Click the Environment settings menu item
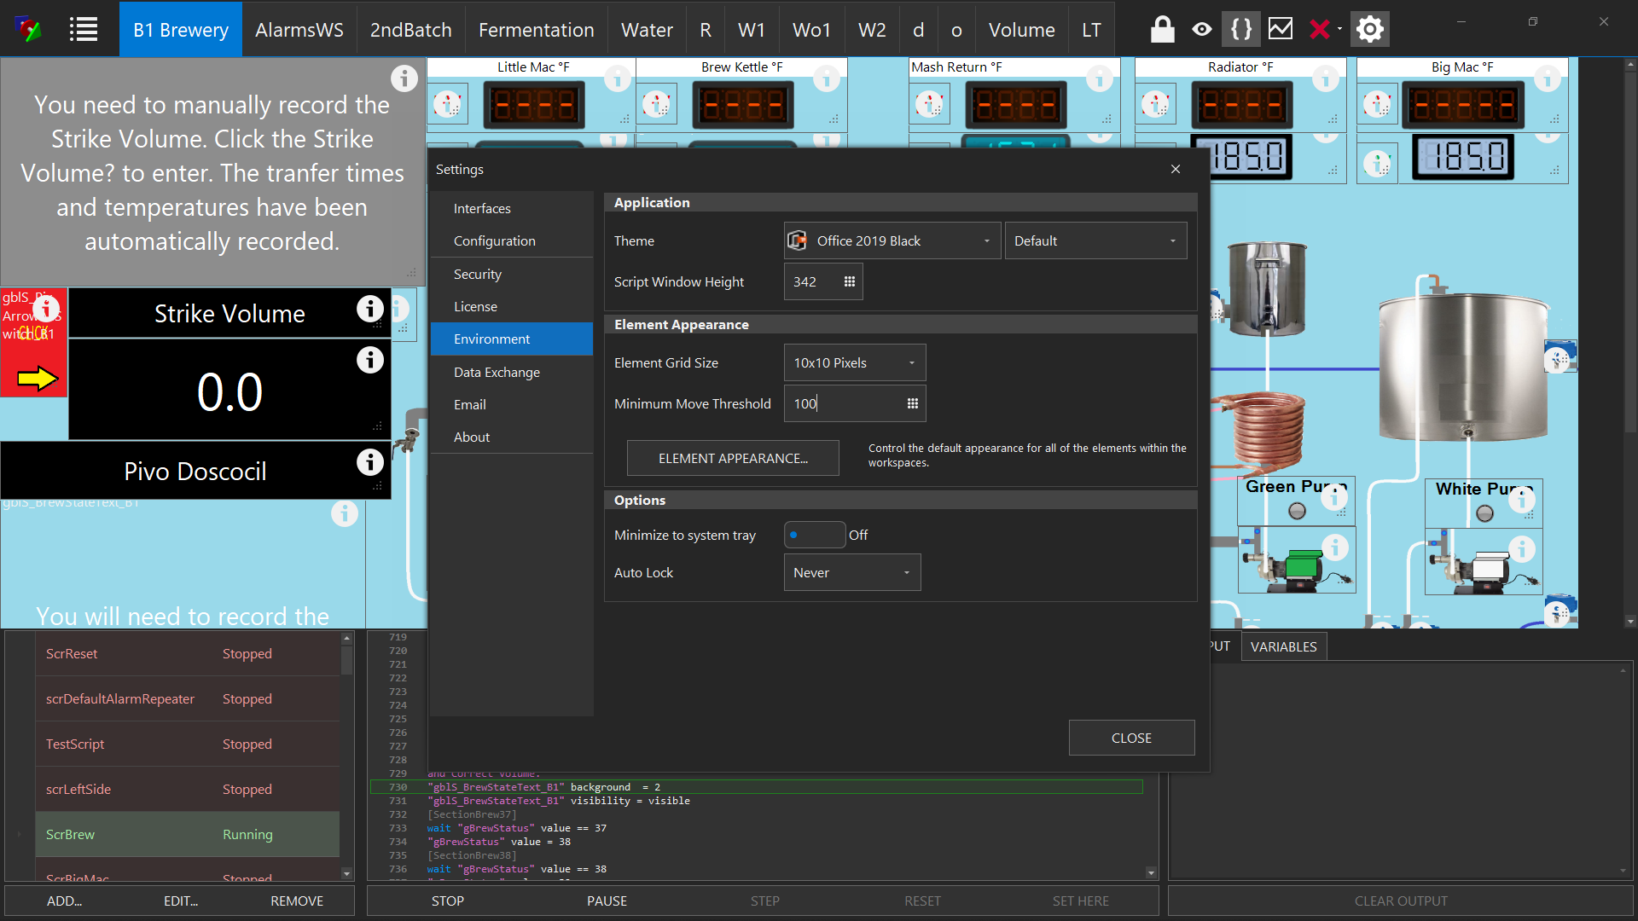 [491, 339]
